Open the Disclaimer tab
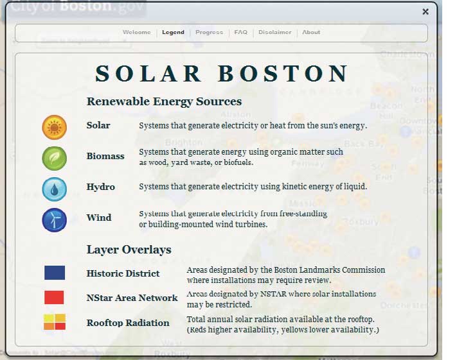The image size is (475, 360). click(x=275, y=33)
